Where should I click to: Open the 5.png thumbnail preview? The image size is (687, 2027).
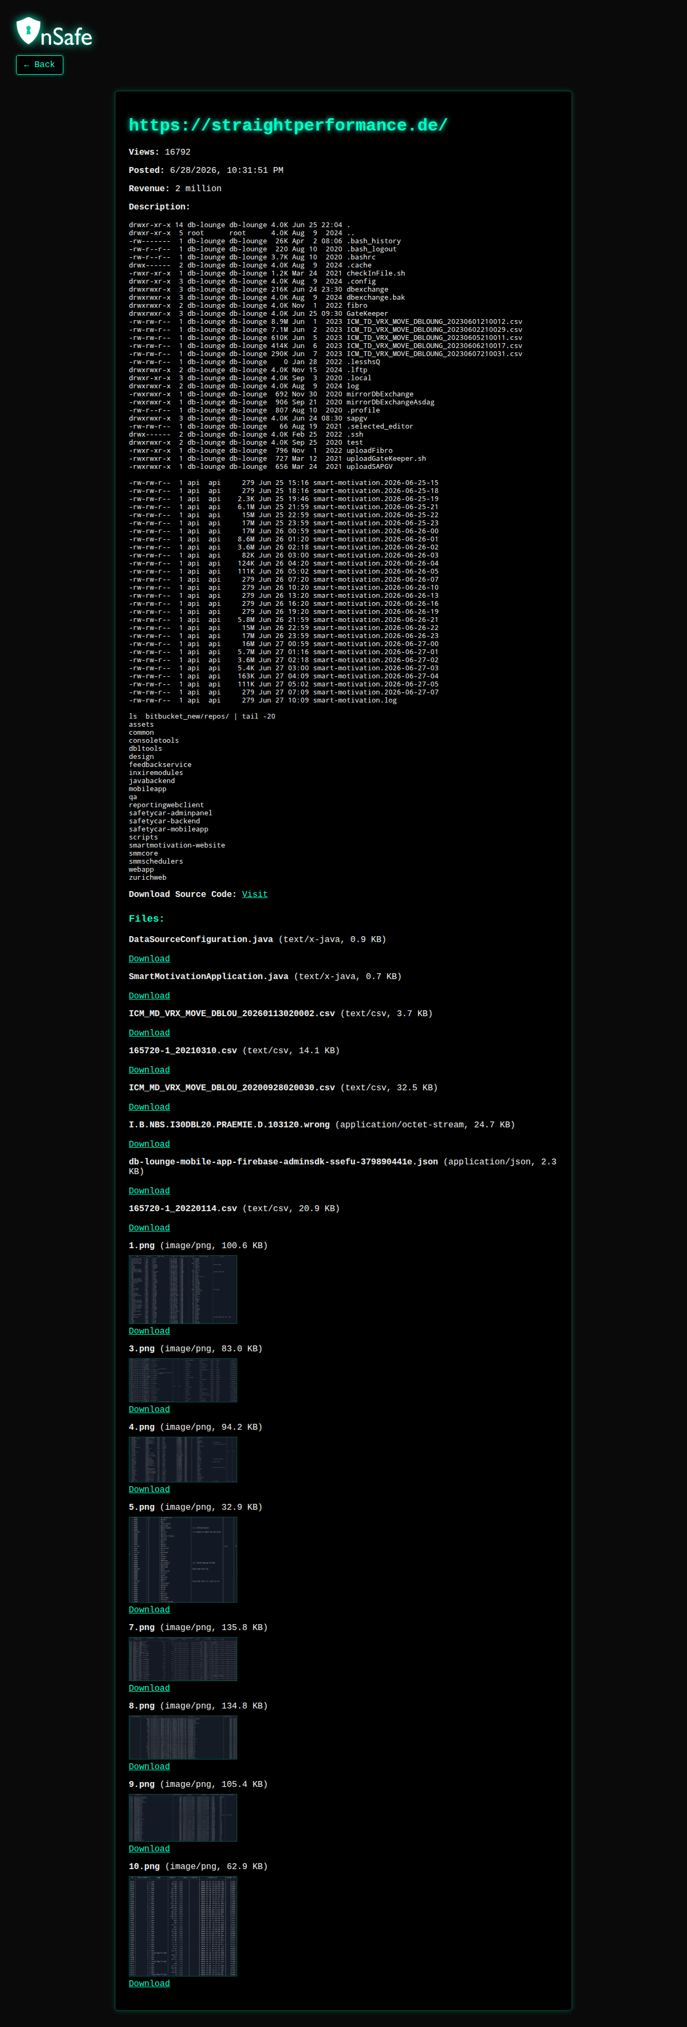183,1560
